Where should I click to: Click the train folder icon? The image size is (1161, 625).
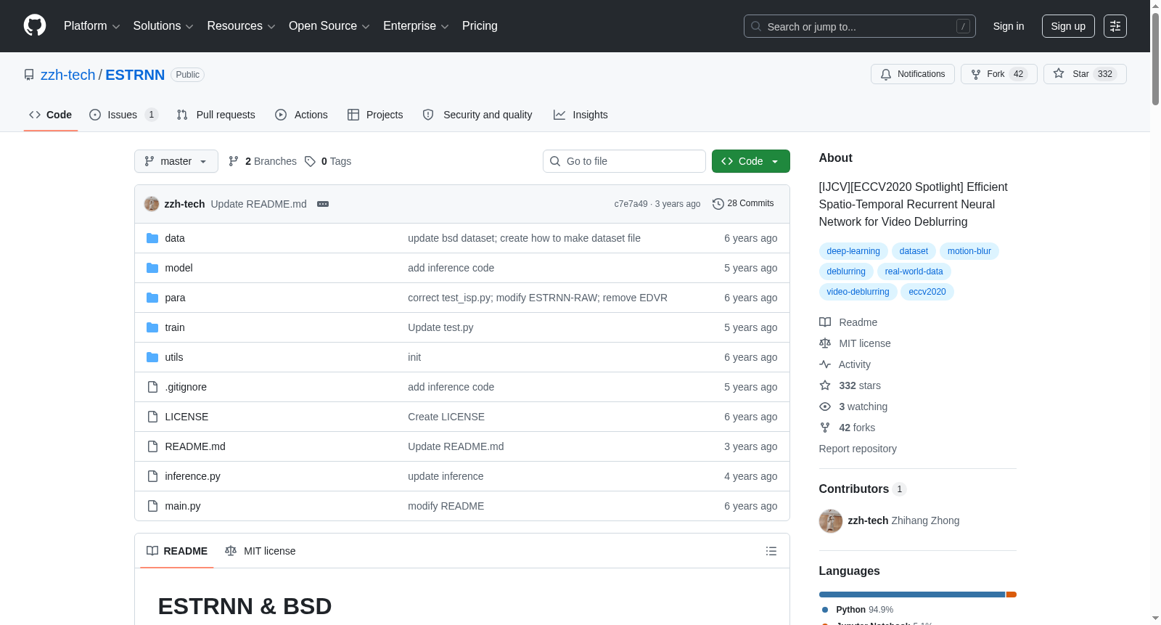point(152,327)
